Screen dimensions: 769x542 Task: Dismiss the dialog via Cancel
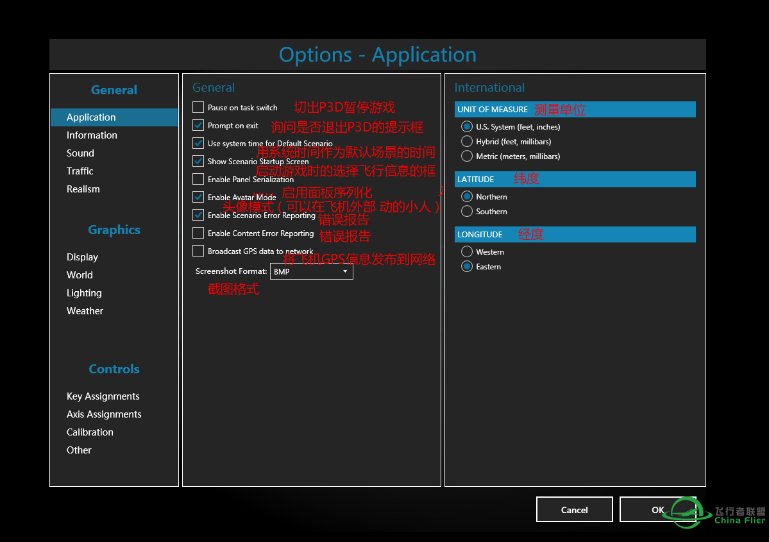(574, 509)
